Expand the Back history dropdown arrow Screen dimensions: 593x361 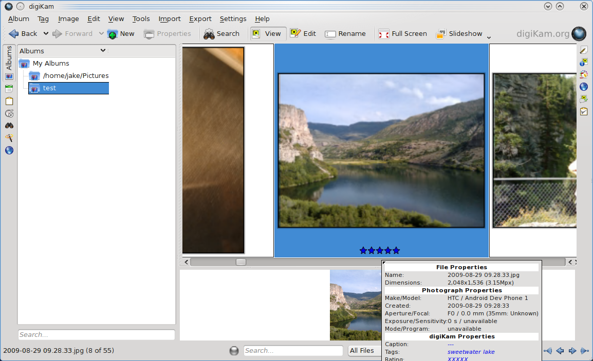pyautogui.click(x=46, y=33)
